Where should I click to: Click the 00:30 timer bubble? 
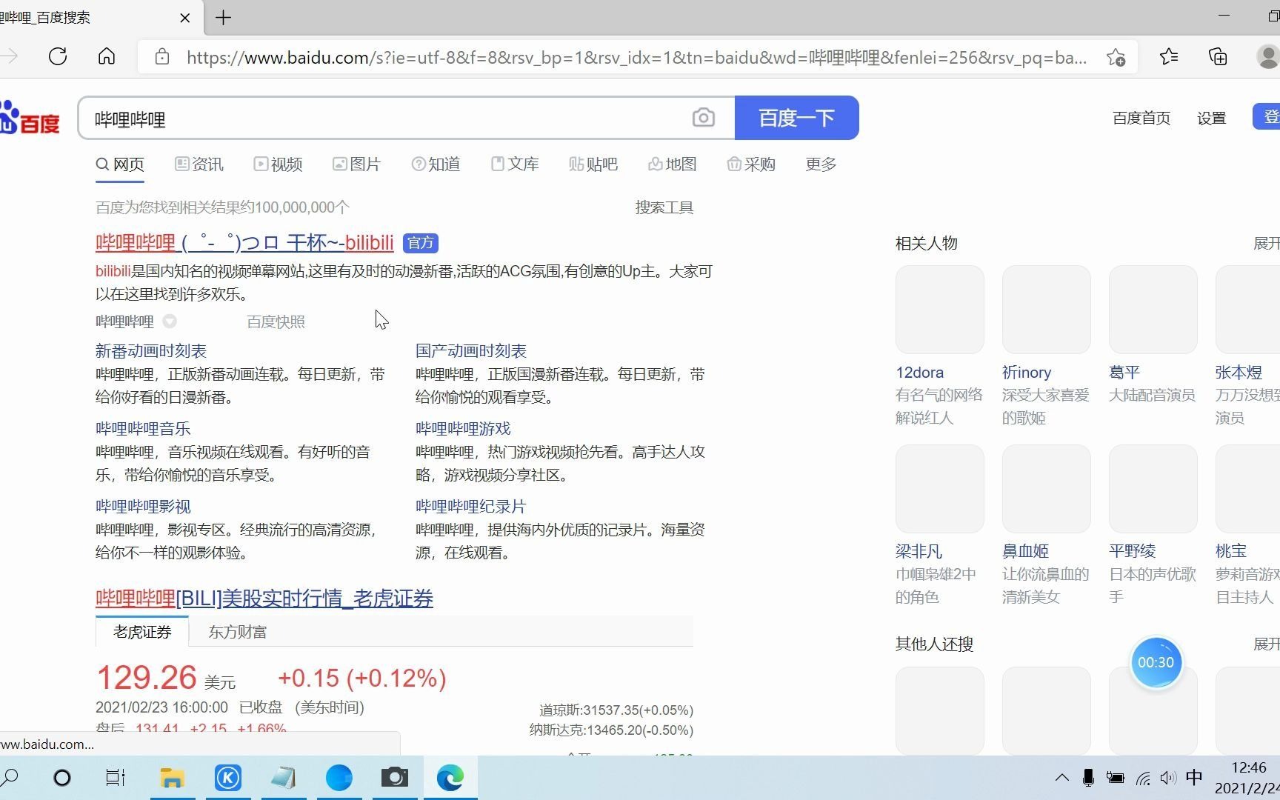(x=1156, y=662)
